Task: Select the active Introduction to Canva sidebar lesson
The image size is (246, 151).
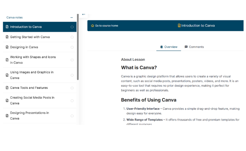Action: [40, 27]
